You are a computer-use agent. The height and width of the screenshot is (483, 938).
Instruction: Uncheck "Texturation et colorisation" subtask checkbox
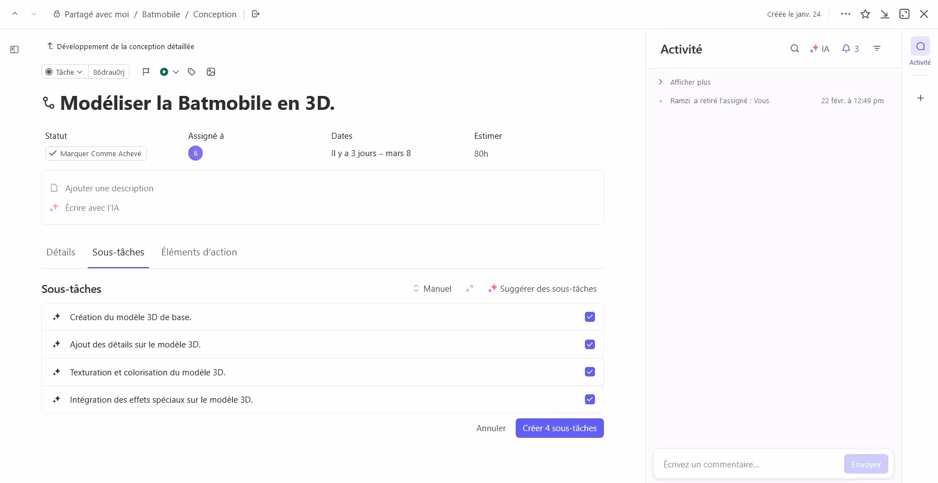(x=589, y=372)
